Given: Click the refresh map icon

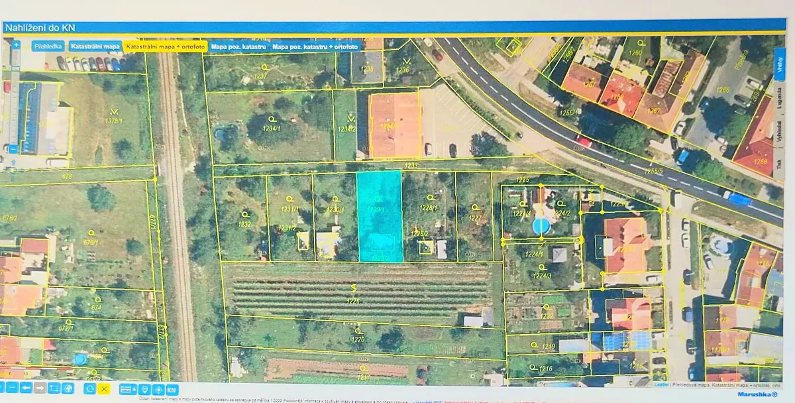Looking at the screenshot, I should (x=89, y=388).
